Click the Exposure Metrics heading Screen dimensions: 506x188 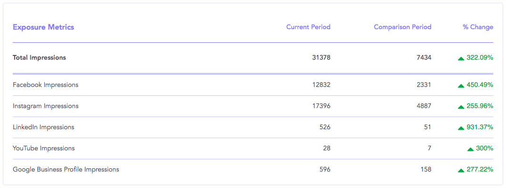(43, 27)
